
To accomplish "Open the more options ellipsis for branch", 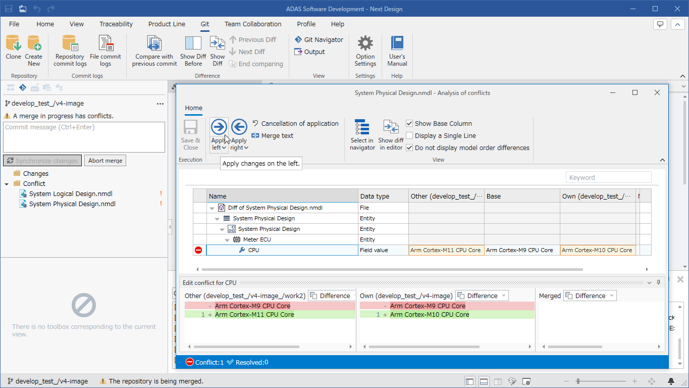I will (x=161, y=104).
